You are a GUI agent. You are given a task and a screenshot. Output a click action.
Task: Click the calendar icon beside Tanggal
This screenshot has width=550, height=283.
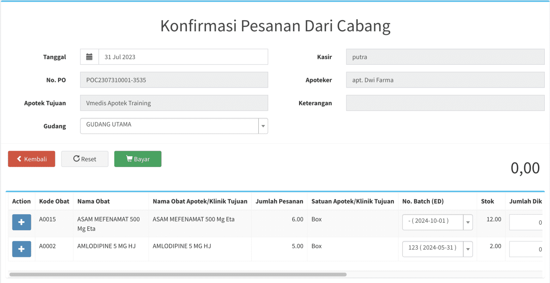(89, 57)
